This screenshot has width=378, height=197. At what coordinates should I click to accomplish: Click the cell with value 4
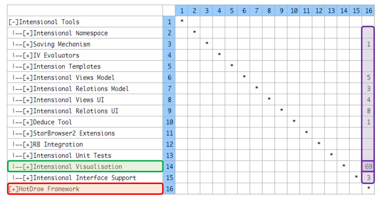369,100
